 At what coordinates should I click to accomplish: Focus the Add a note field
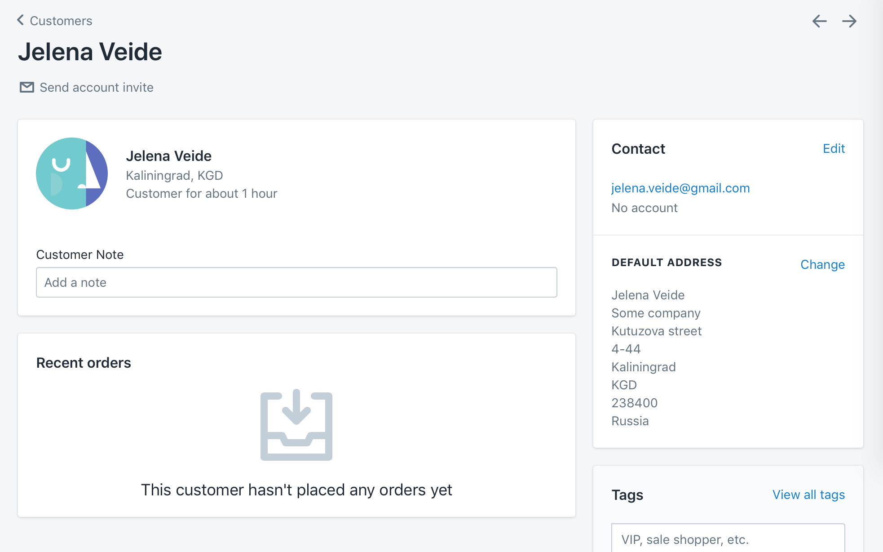coord(296,282)
